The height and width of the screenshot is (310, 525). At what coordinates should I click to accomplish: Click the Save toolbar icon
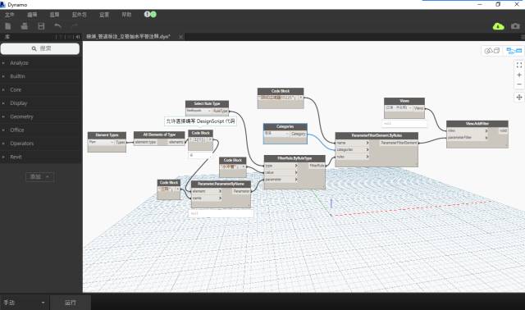point(41,26)
